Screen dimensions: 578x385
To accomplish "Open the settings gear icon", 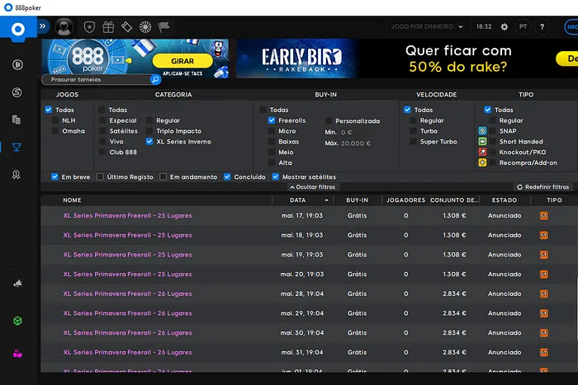I will 505,26.
